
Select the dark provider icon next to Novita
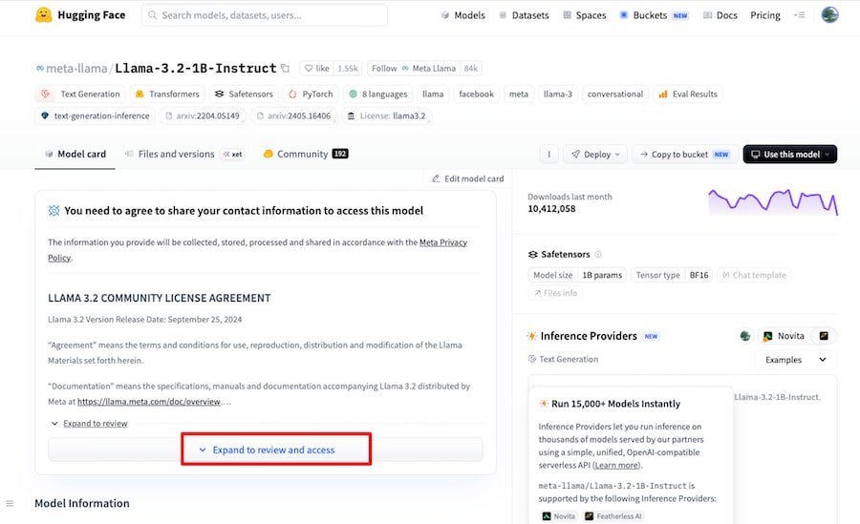[x=824, y=336]
